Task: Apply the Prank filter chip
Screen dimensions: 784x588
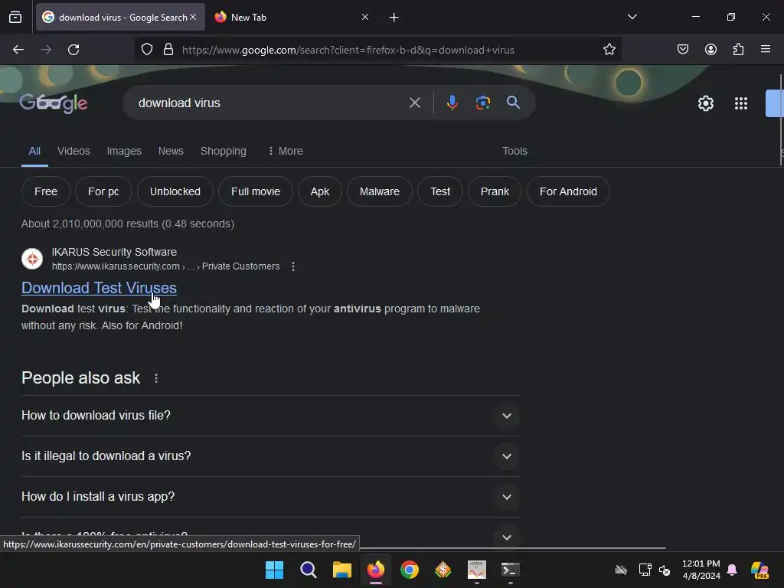Action: 495,191
